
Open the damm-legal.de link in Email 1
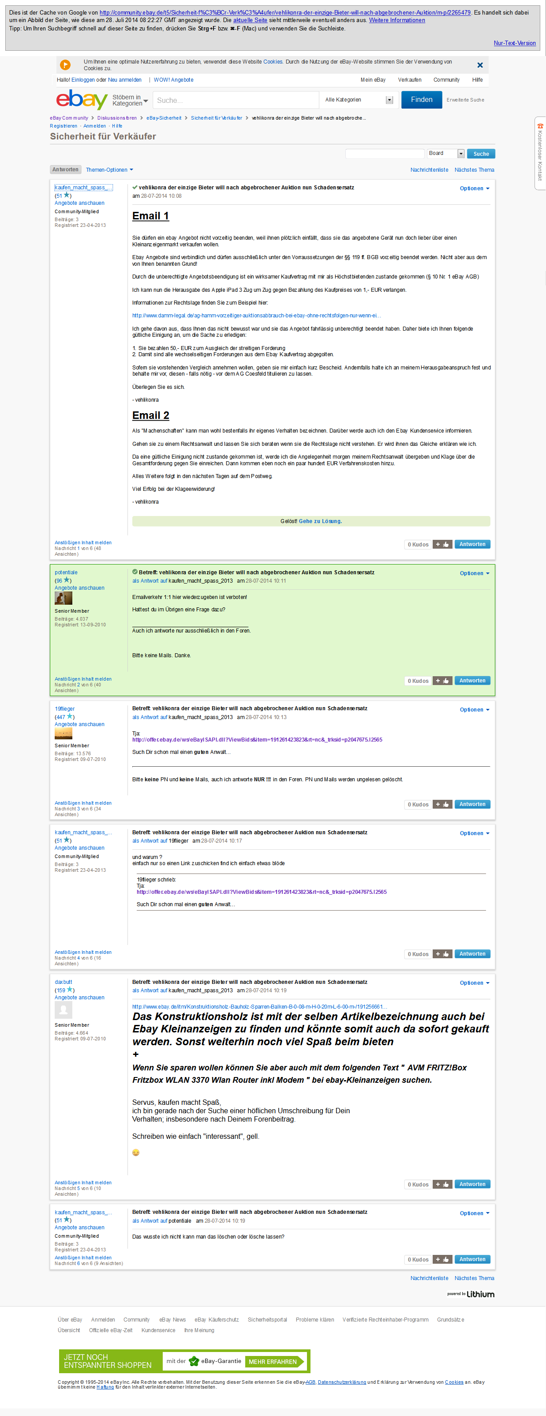coord(257,316)
